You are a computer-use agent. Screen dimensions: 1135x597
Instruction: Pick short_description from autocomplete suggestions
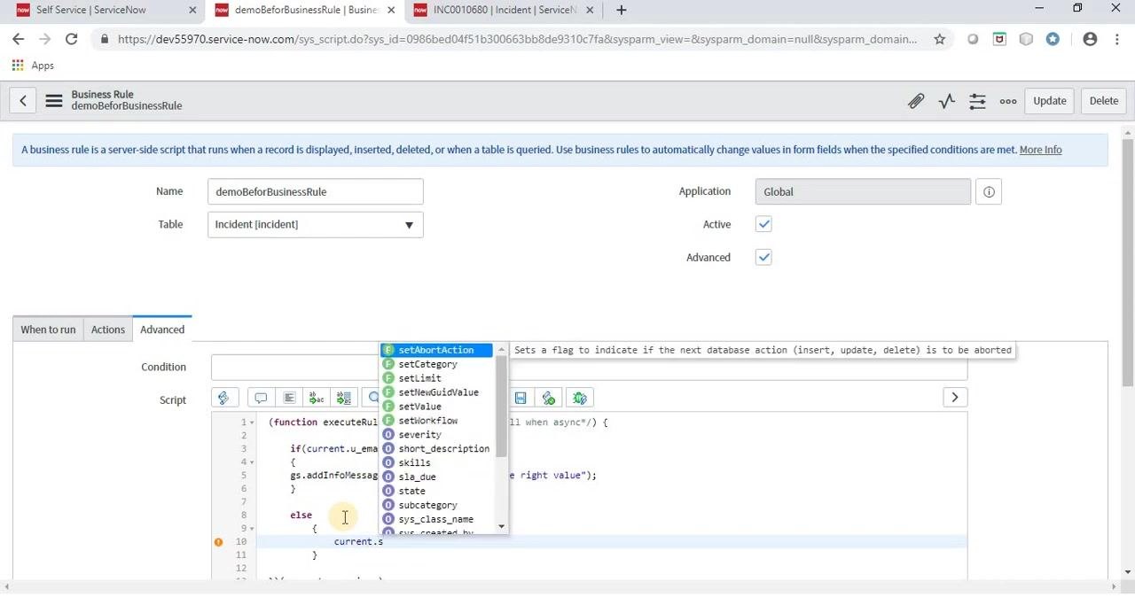point(436,449)
